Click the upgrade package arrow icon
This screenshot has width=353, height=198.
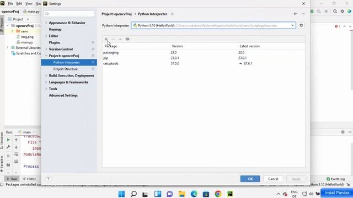pos(120,39)
